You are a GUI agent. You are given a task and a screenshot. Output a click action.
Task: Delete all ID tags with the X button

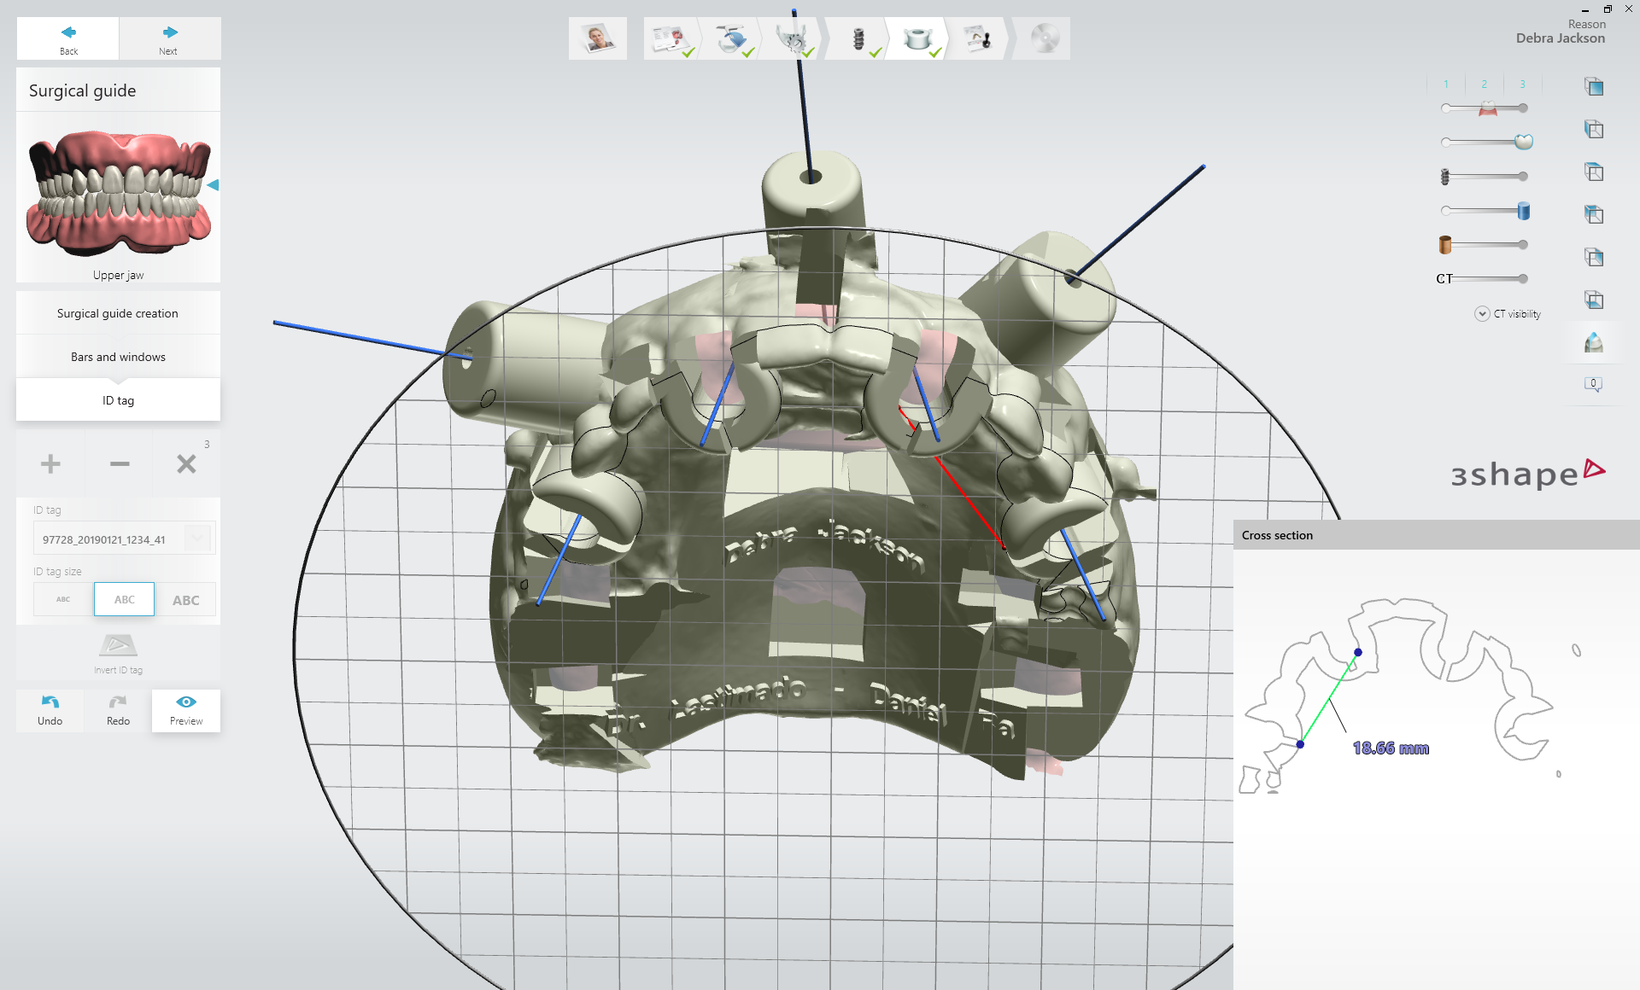click(186, 463)
